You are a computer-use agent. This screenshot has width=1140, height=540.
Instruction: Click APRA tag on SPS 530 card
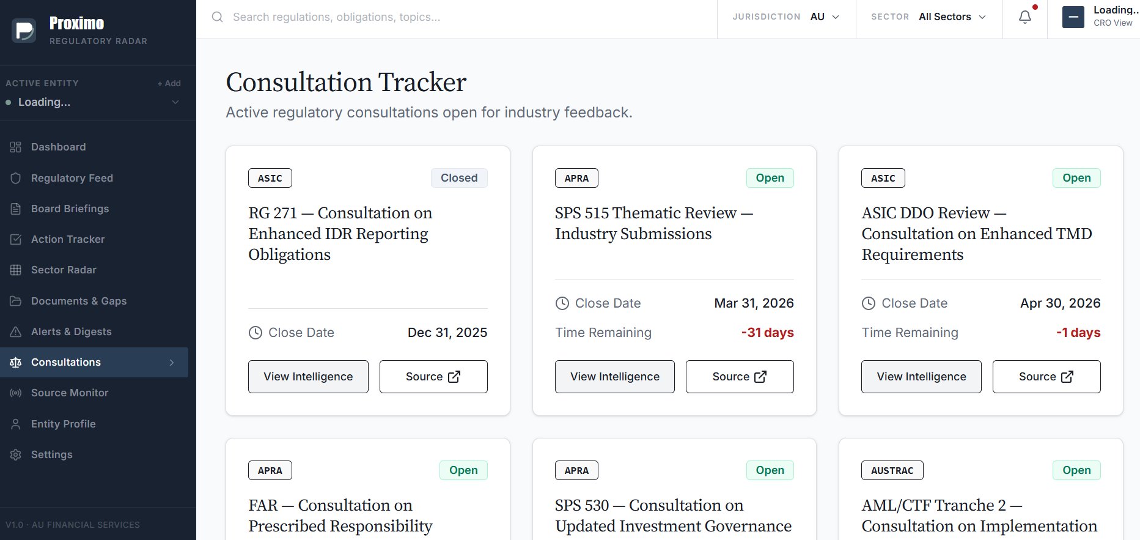tap(576, 470)
